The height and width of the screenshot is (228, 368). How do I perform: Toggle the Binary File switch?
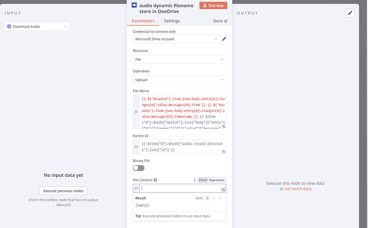point(139,168)
